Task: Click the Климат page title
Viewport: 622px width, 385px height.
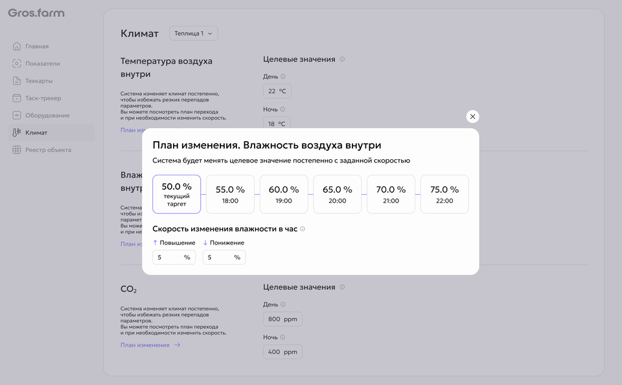Action: (x=139, y=33)
